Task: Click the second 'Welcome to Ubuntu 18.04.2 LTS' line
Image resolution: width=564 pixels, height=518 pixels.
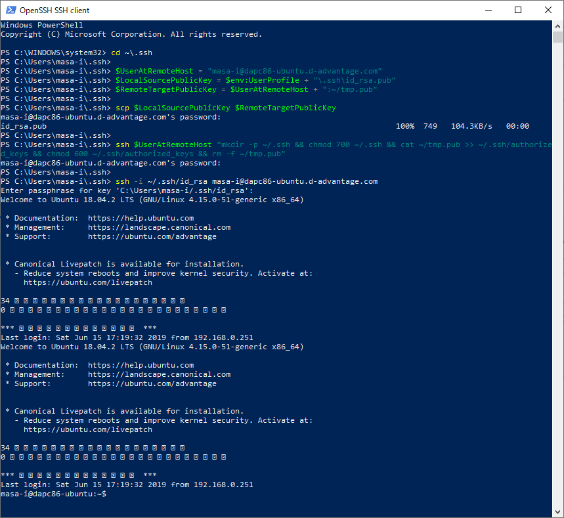Action: coord(152,347)
